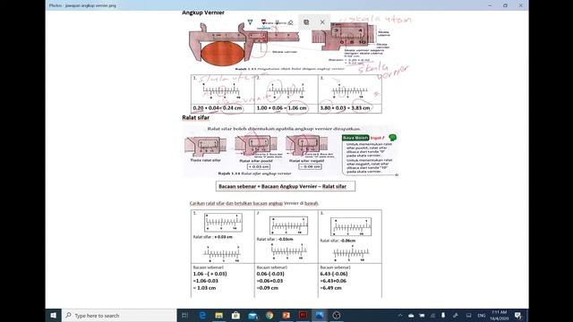
Task: Minimize the Photos window
Action: click(490, 5)
